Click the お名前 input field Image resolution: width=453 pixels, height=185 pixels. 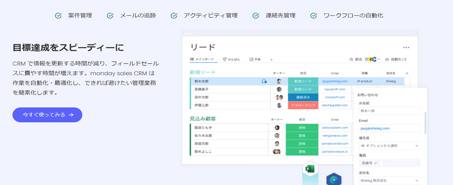pos(390,111)
